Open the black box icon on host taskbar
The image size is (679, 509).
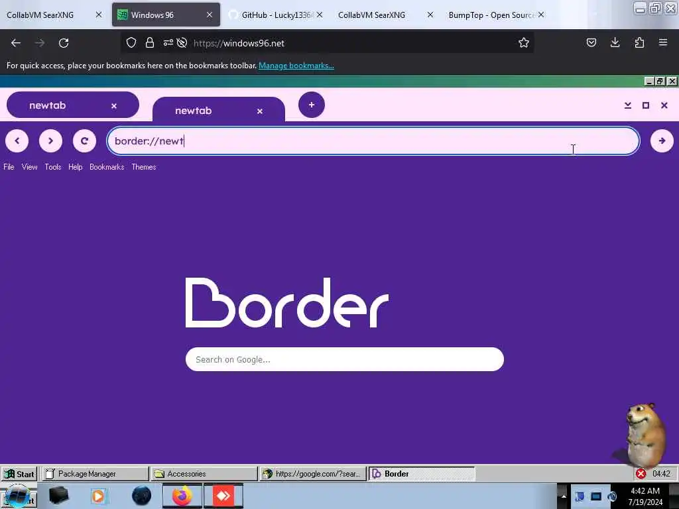coord(58,496)
